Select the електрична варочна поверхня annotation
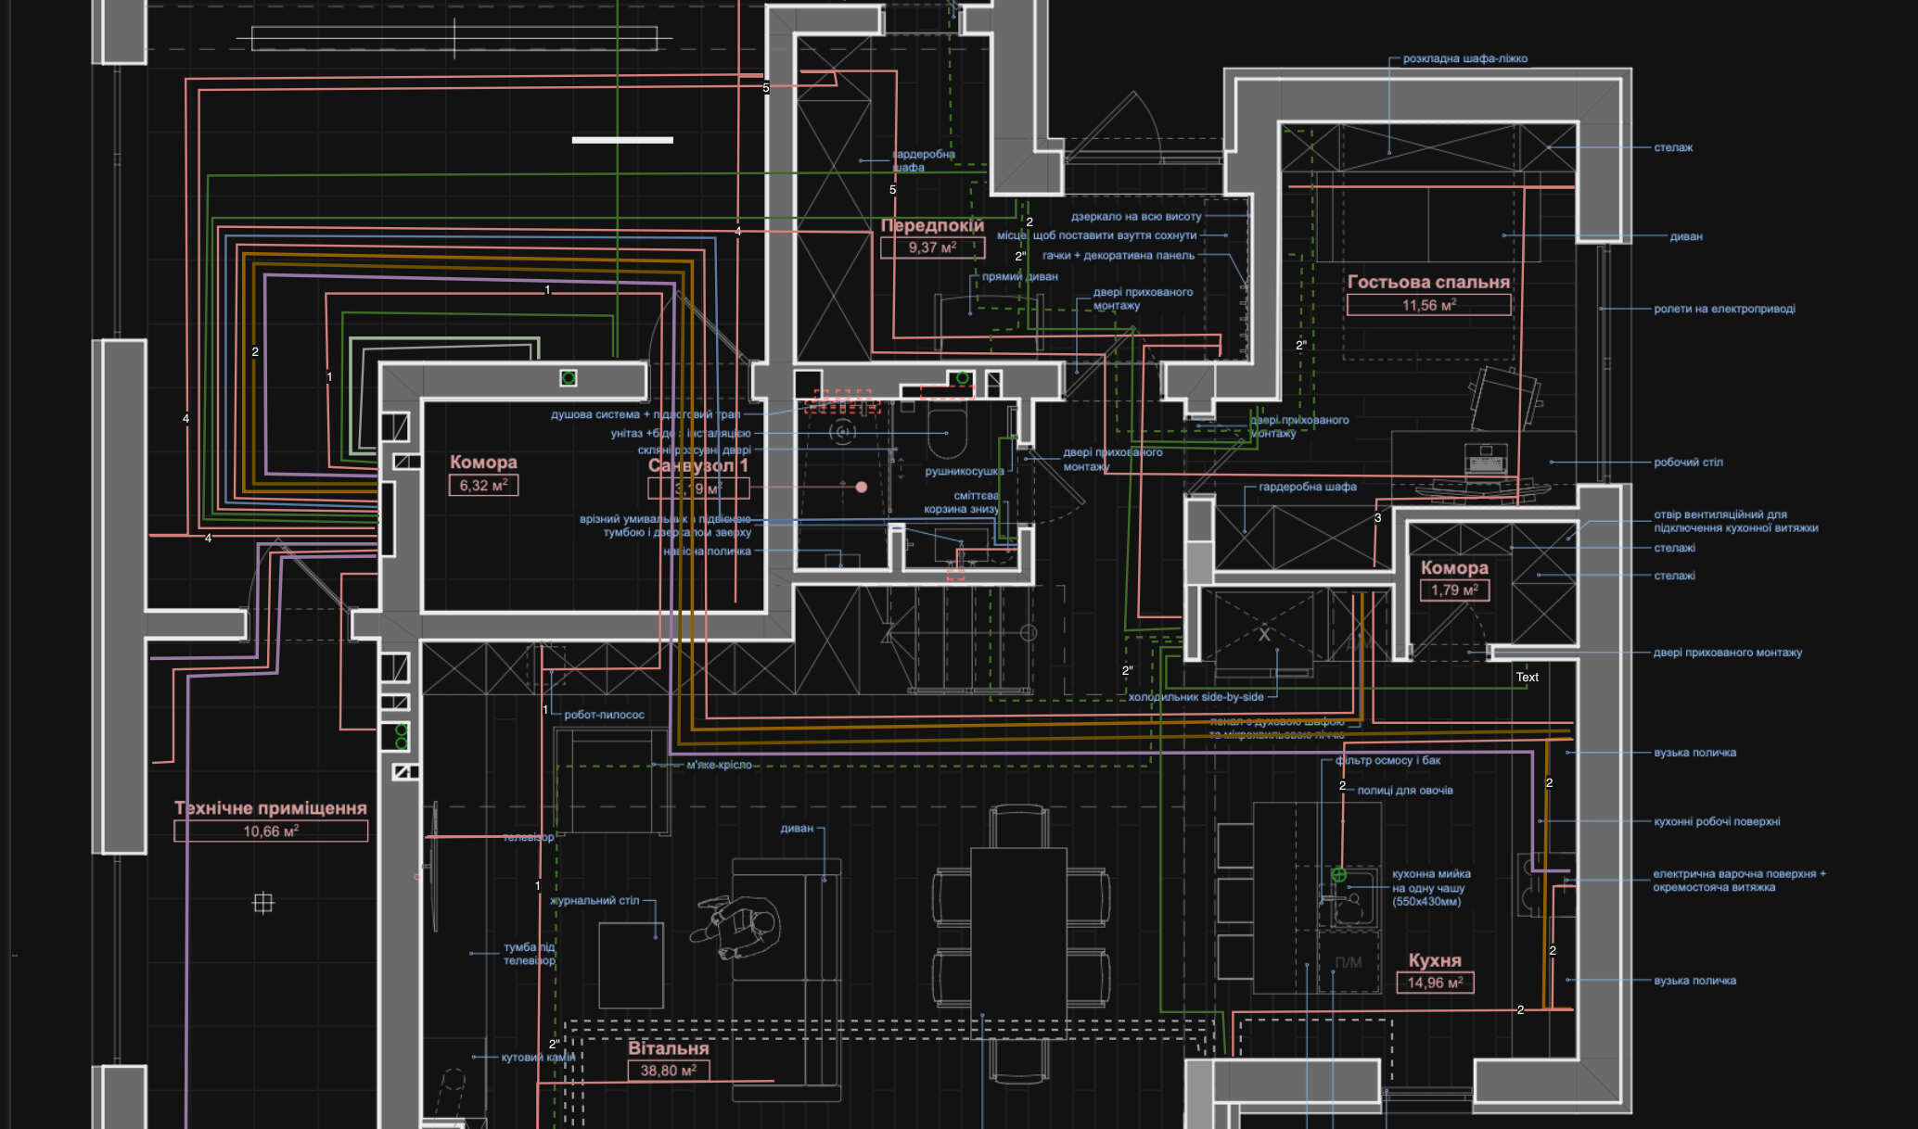Viewport: 1918px width, 1129px height. coord(1739,881)
